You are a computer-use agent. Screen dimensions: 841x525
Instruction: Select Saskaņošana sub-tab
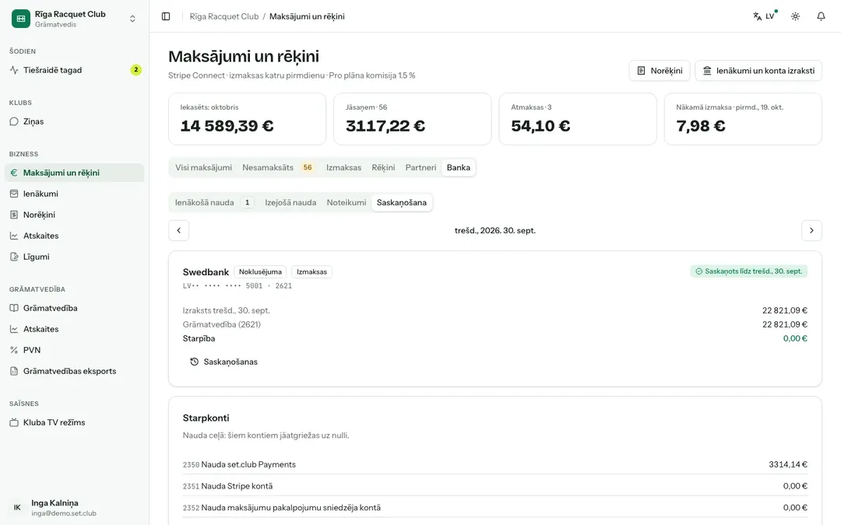tap(402, 202)
